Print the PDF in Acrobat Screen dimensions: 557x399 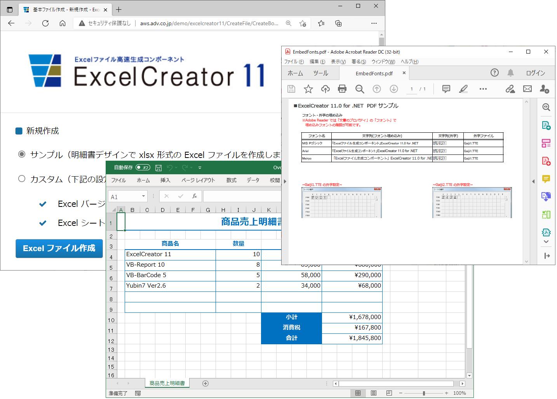pyautogui.click(x=342, y=89)
